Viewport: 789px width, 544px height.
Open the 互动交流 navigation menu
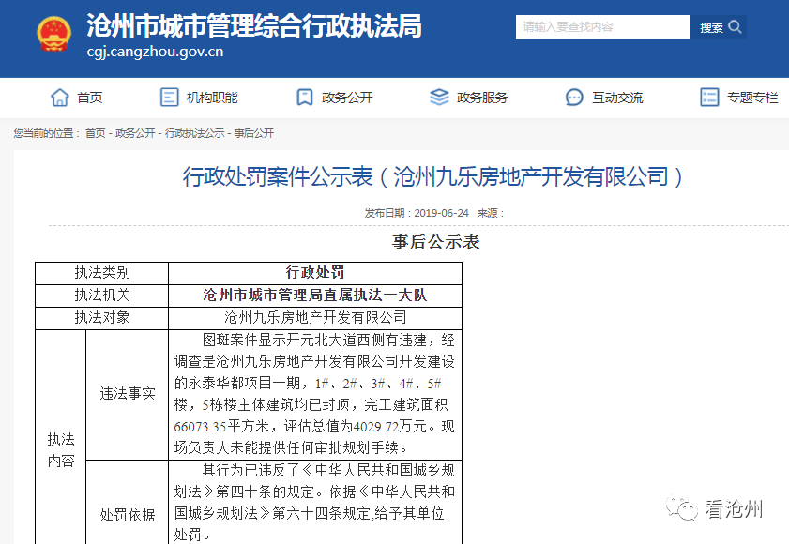pos(617,98)
